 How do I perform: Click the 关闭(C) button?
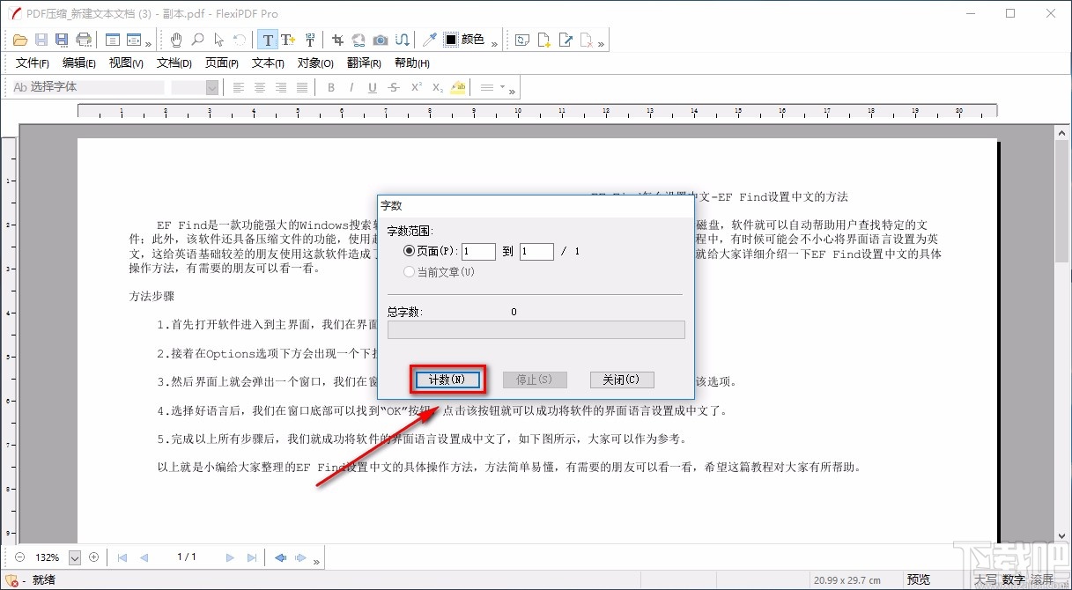point(622,380)
